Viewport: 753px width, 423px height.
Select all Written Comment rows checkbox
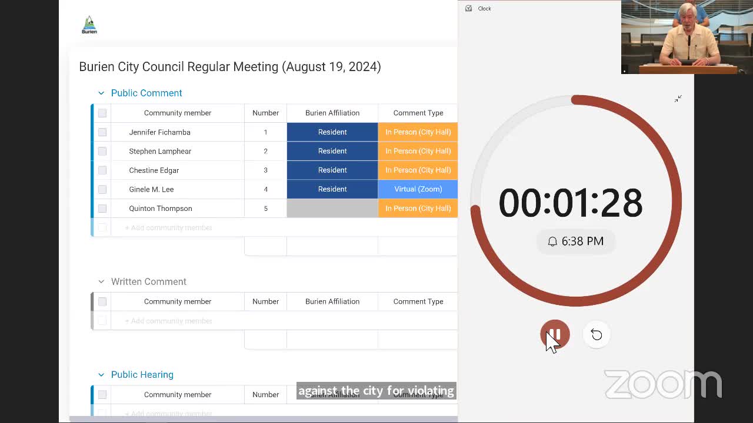click(102, 301)
